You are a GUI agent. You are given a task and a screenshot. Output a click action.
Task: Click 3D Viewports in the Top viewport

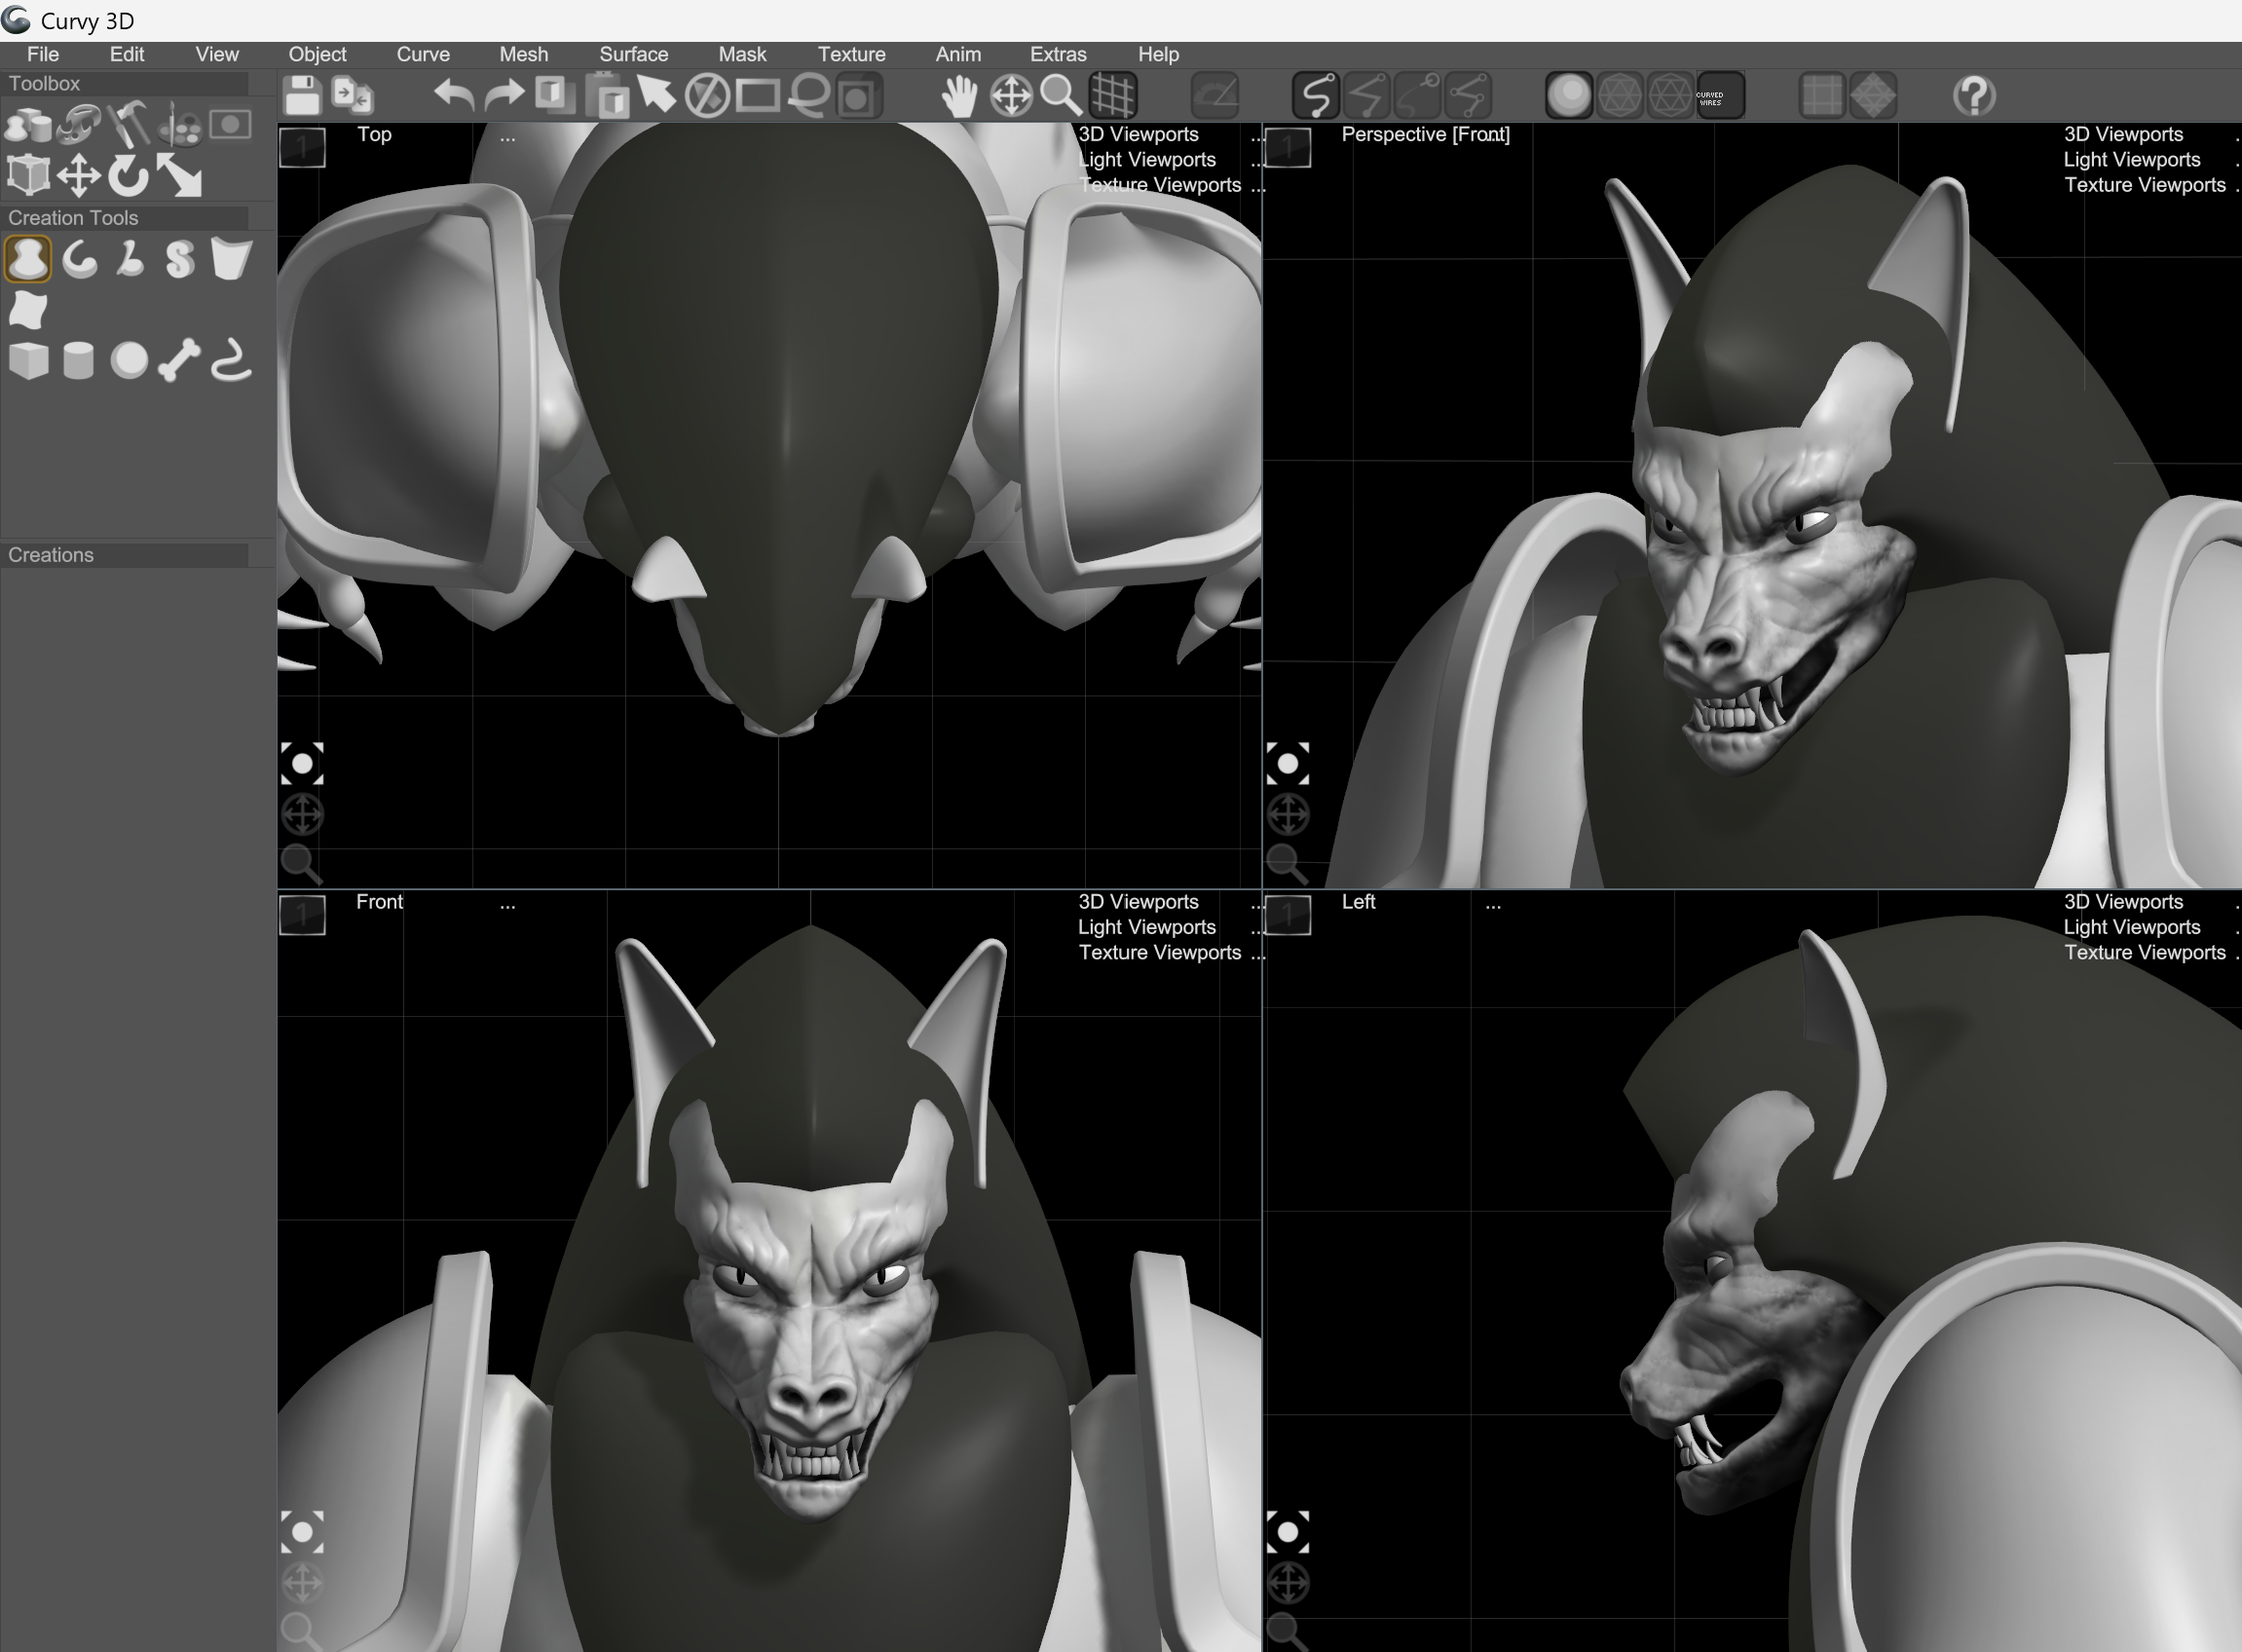tap(1138, 135)
